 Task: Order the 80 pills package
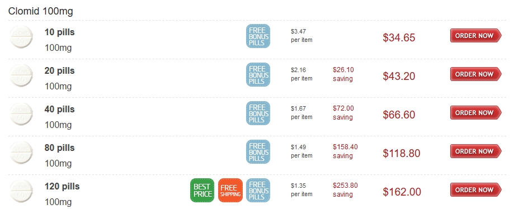(x=475, y=151)
